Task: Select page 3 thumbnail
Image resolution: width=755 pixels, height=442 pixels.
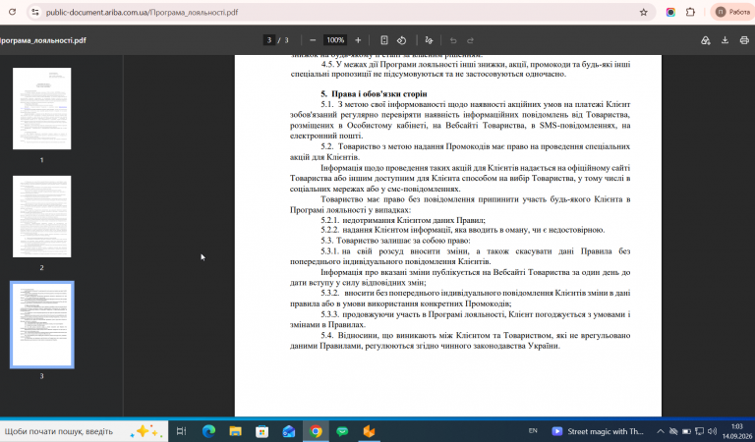Action: 42,325
